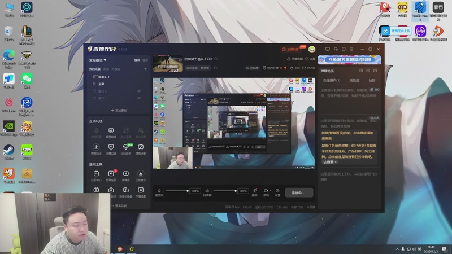Image resolution: width=452 pixels, height=254 pixels.
Task: Show hidden tray icons chevron
Action: tap(397, 249)
